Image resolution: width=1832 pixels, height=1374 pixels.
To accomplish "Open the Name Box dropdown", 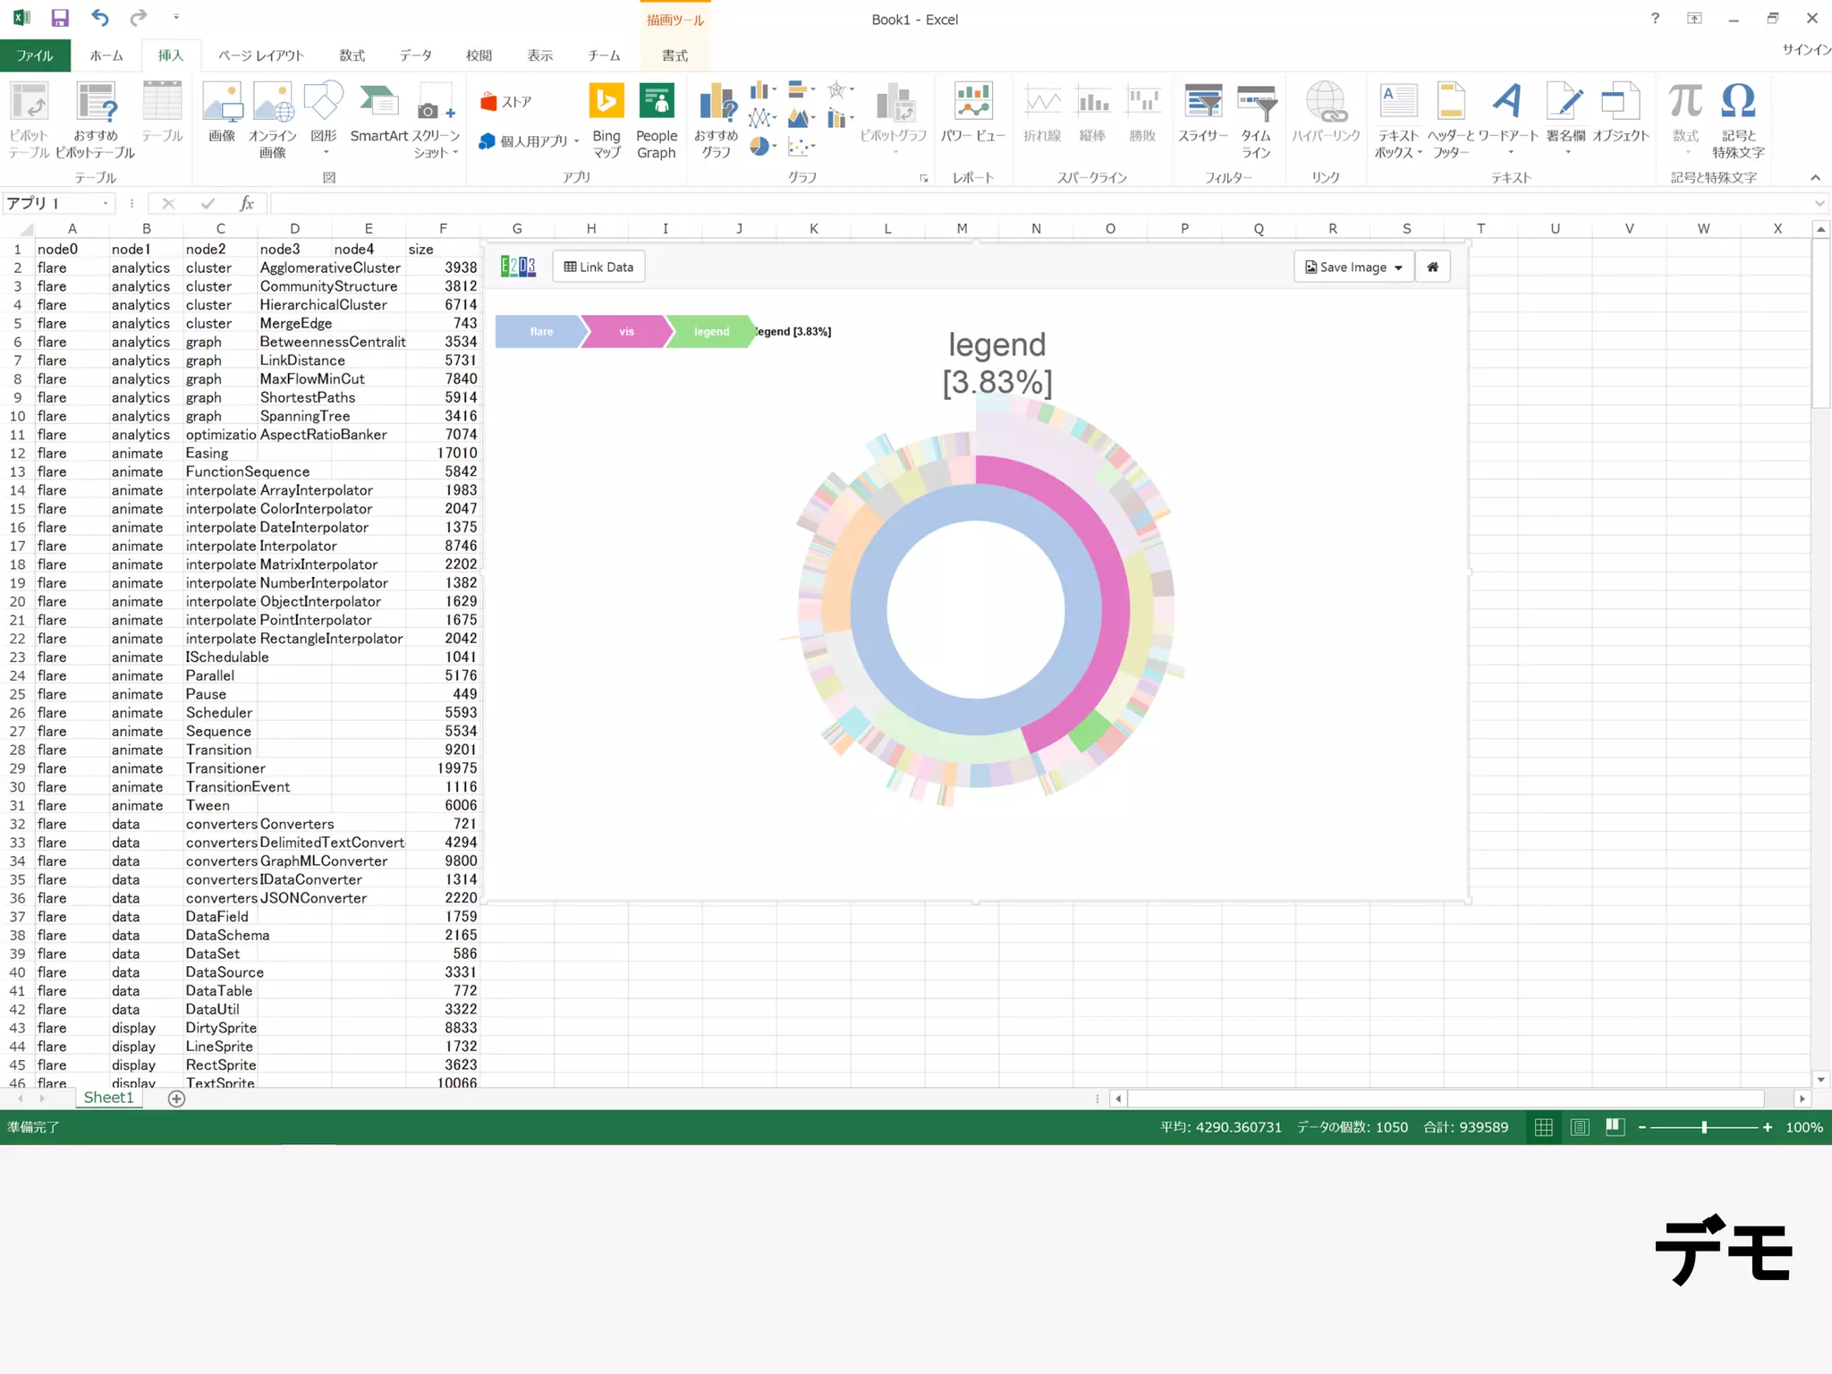I will [106, 204].
